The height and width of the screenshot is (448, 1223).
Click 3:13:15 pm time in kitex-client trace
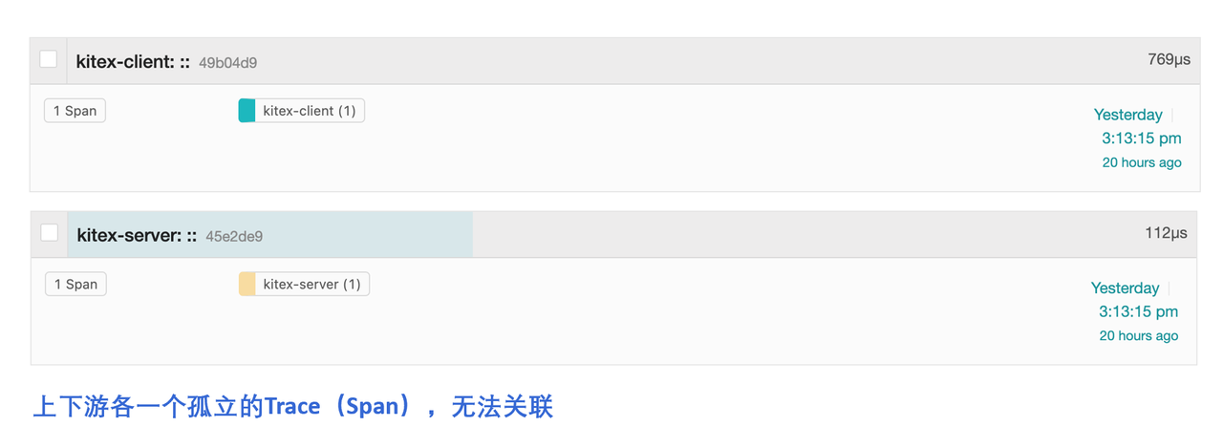click(x=1141, y=139)
